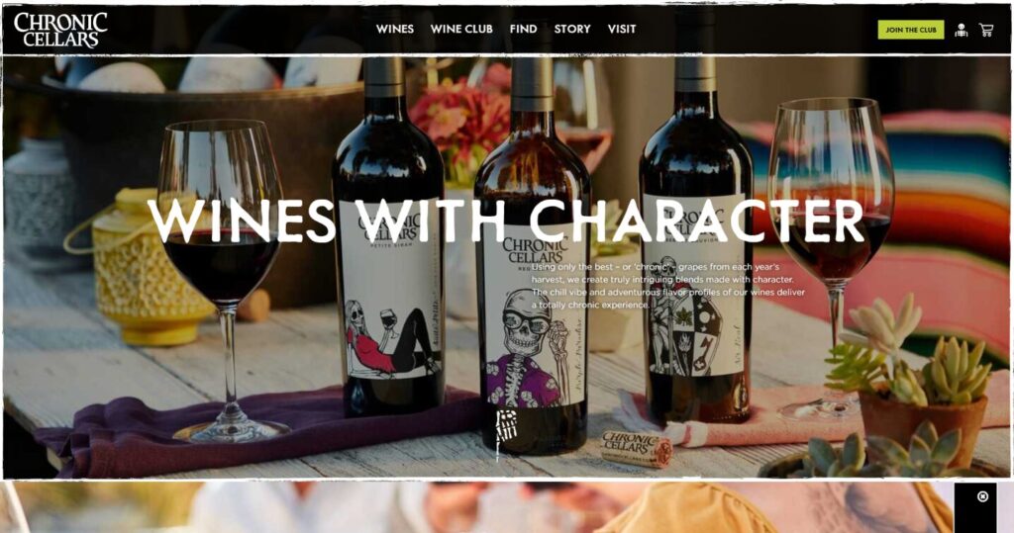Go to the Find page

523,29
